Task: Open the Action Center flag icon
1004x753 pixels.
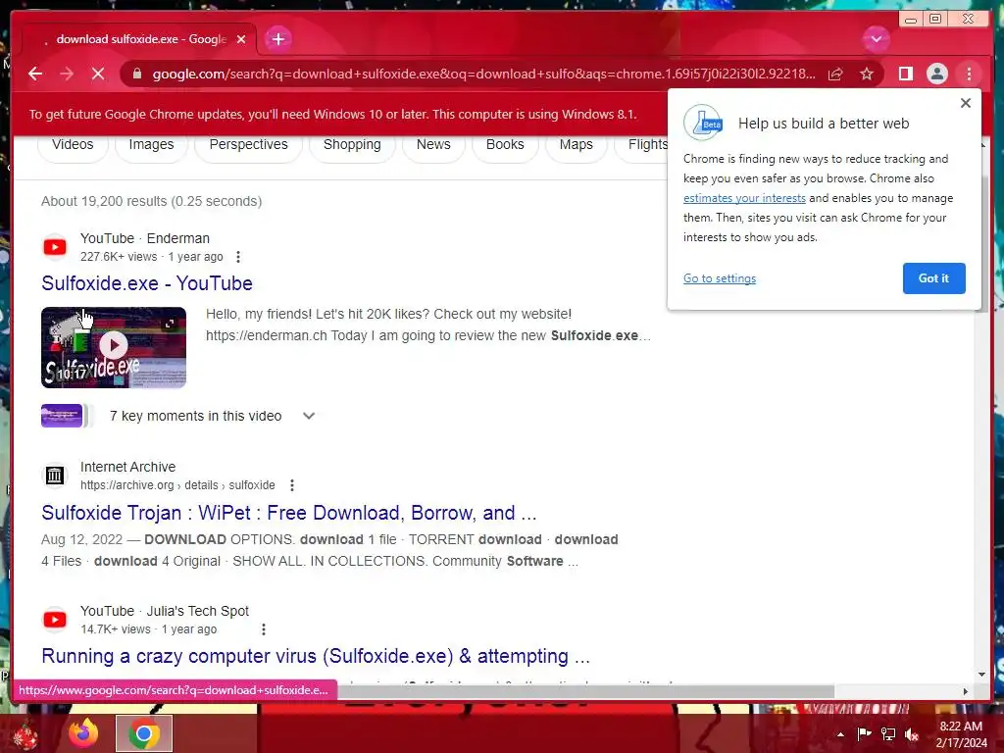Action: pyautogui.click(x=864, y=733)
